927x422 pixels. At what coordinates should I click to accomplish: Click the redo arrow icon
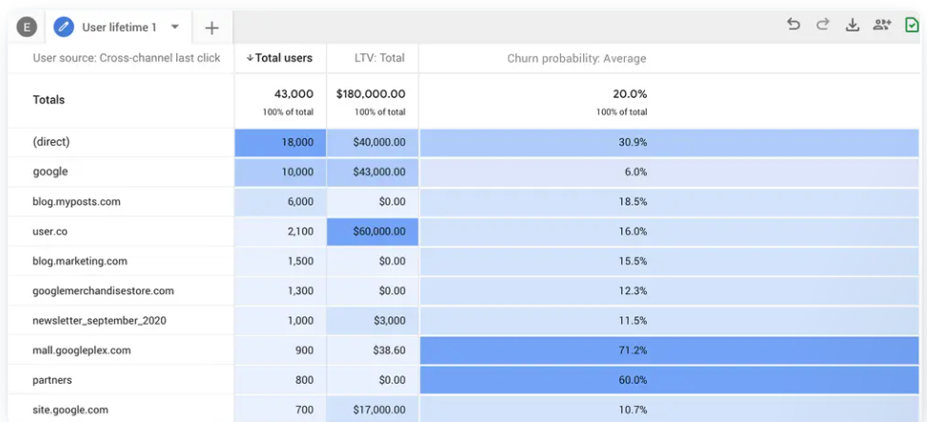tap(822, 24)
